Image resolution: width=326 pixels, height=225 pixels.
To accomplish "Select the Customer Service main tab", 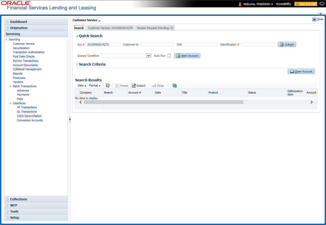I will [85, 20].
